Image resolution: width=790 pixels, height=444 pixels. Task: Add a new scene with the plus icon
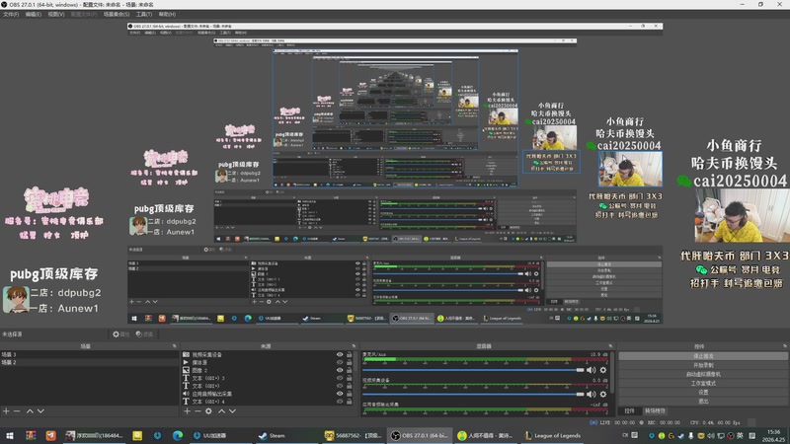pyautogui.click(x=6, y=411)
